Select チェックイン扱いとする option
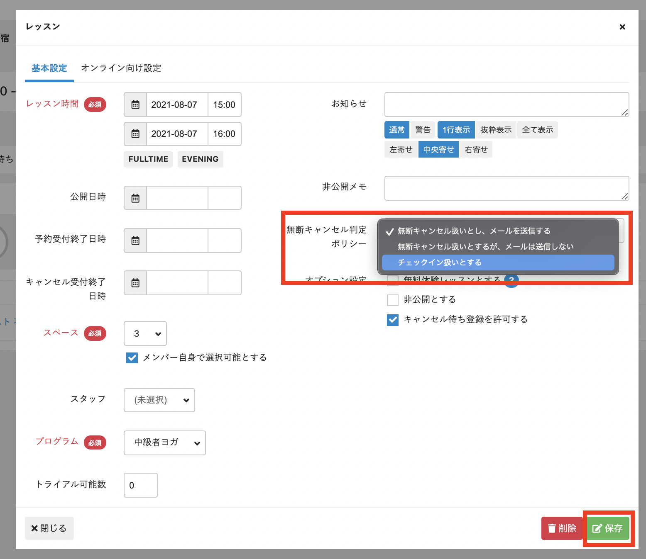 (498, 262)
